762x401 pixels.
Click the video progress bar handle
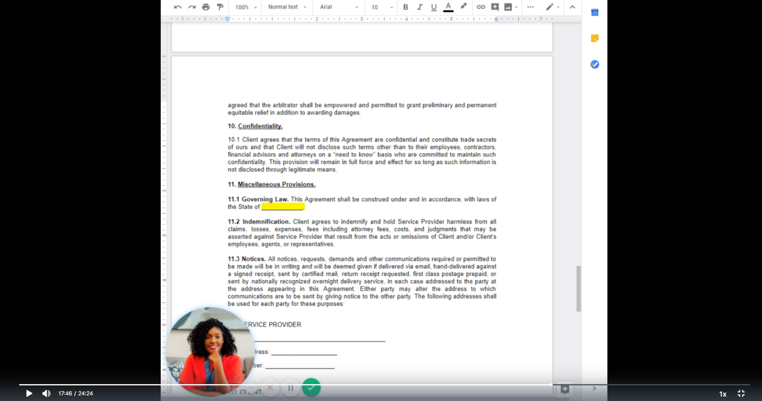[551, 385]
